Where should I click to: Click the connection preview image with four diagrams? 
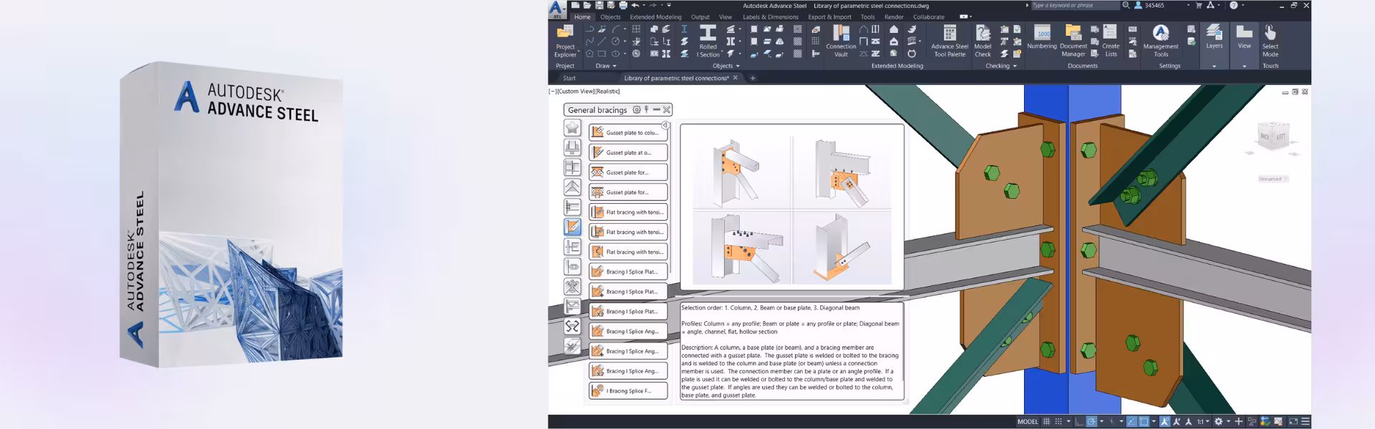click(x=791, y=207)
